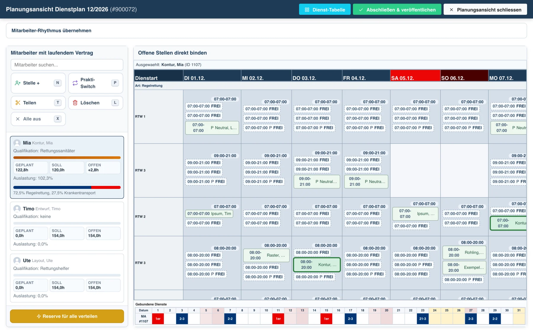Screen dimensions: 533x333
Task: Click the lightning icon on Reserve button
Action: (x=39, y=316)
